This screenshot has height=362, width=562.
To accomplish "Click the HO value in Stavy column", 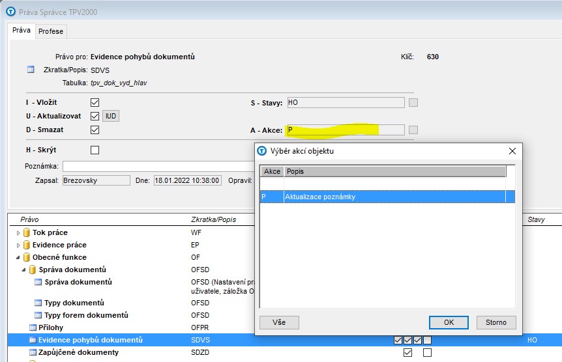I will (x=532, y=340).
